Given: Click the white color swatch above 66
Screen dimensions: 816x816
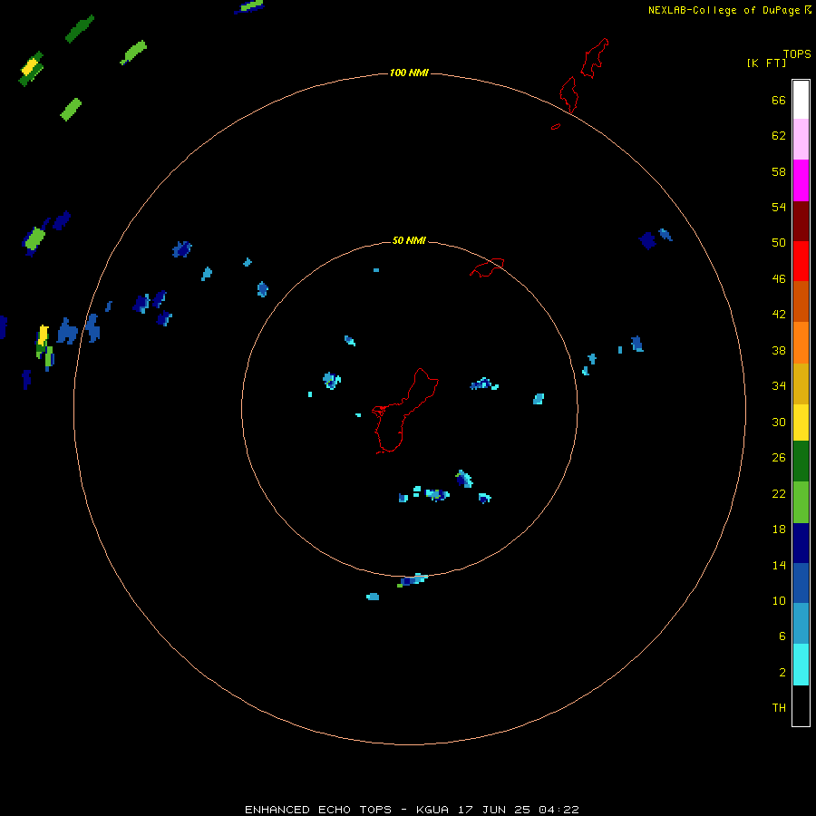Looking at the screenshot, I should coord(801,100).
